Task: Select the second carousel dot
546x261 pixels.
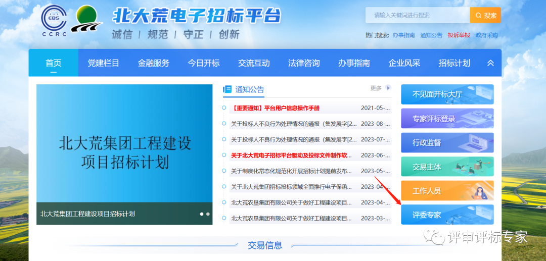Action: [x=208, y=214]
